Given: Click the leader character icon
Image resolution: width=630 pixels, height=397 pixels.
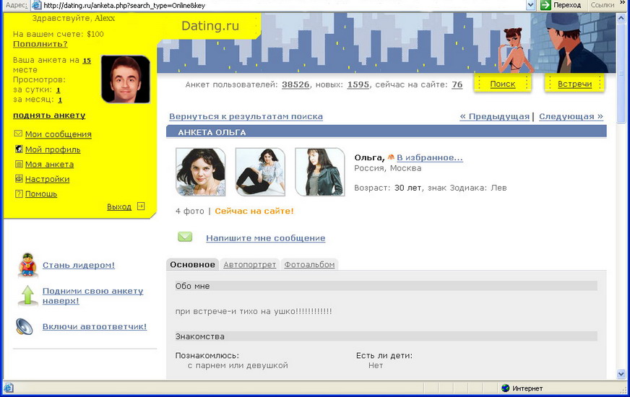Looking at the screenshot, I should pyautogui.click(x=27, y=266).
